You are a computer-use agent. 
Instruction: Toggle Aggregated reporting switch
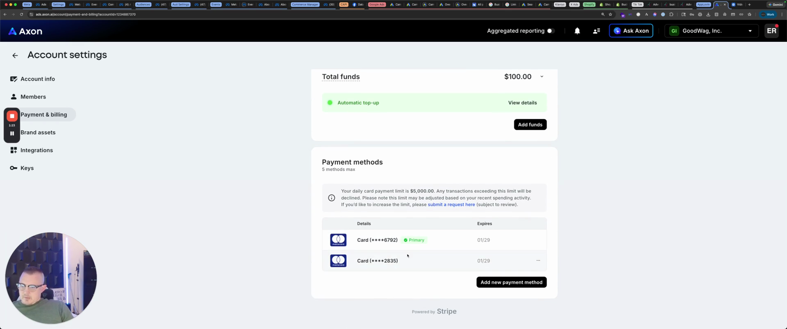pyautogui.click(x=550, y=31)
